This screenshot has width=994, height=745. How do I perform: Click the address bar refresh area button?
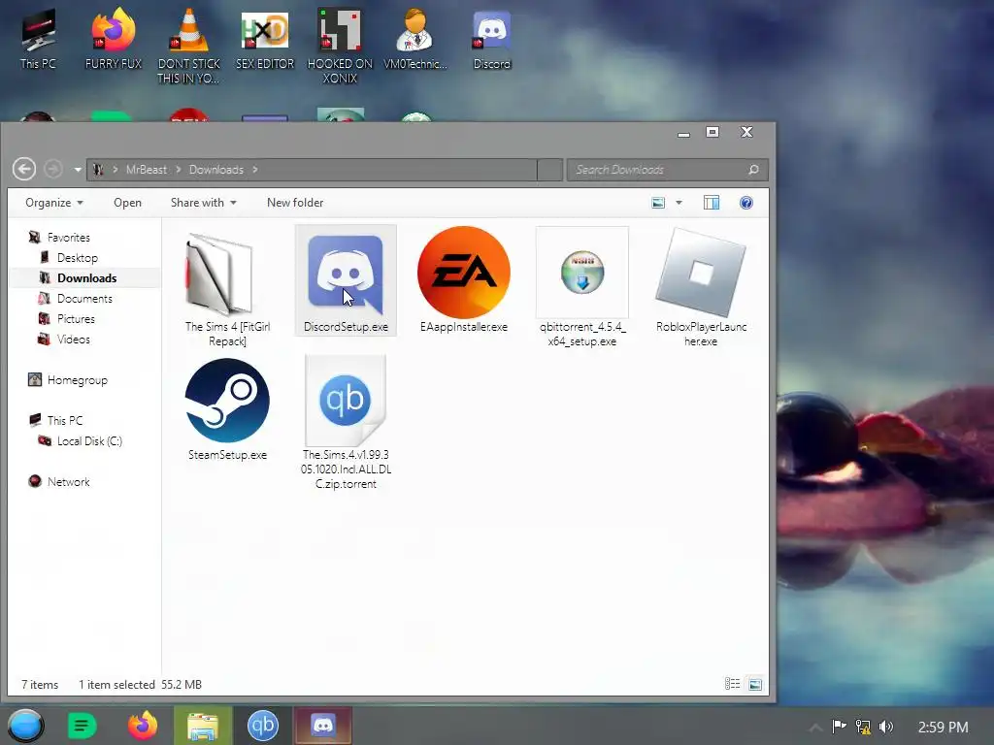[549, 170]
